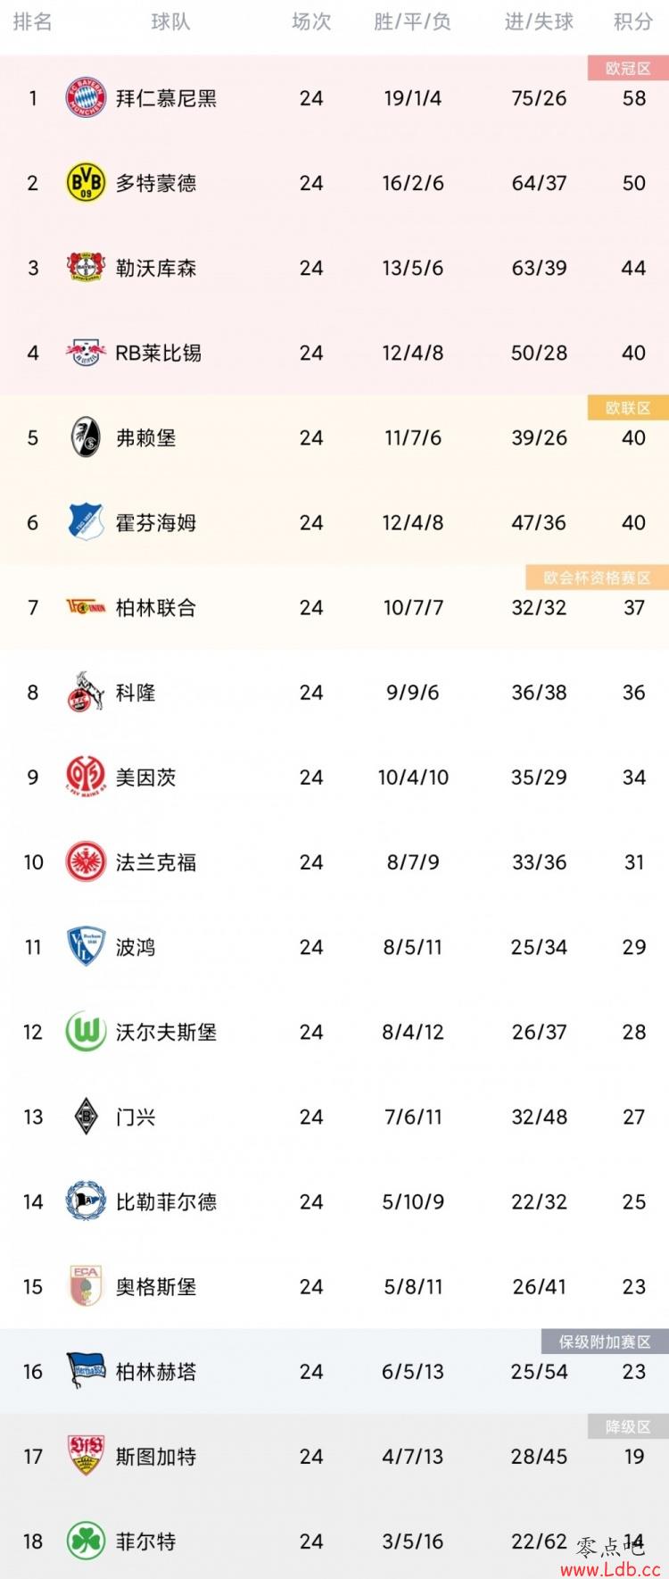Tap the Wolfsburg green W crest
Screen dimensions: 669x1579
click(86, 1032)
